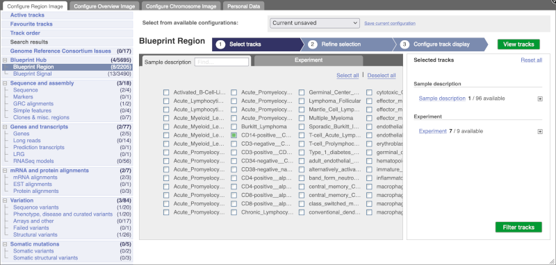
Task: Open Sequence variants subcategory
Action: [x=36, y=207]
